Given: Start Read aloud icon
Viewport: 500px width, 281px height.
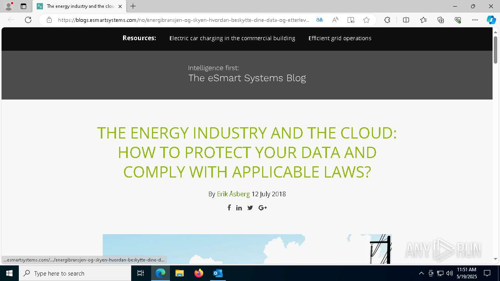Looking at the screenshot, I should coord(335,20).
